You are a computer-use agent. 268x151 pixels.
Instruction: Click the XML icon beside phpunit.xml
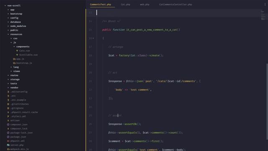click(x=8, y=141)
